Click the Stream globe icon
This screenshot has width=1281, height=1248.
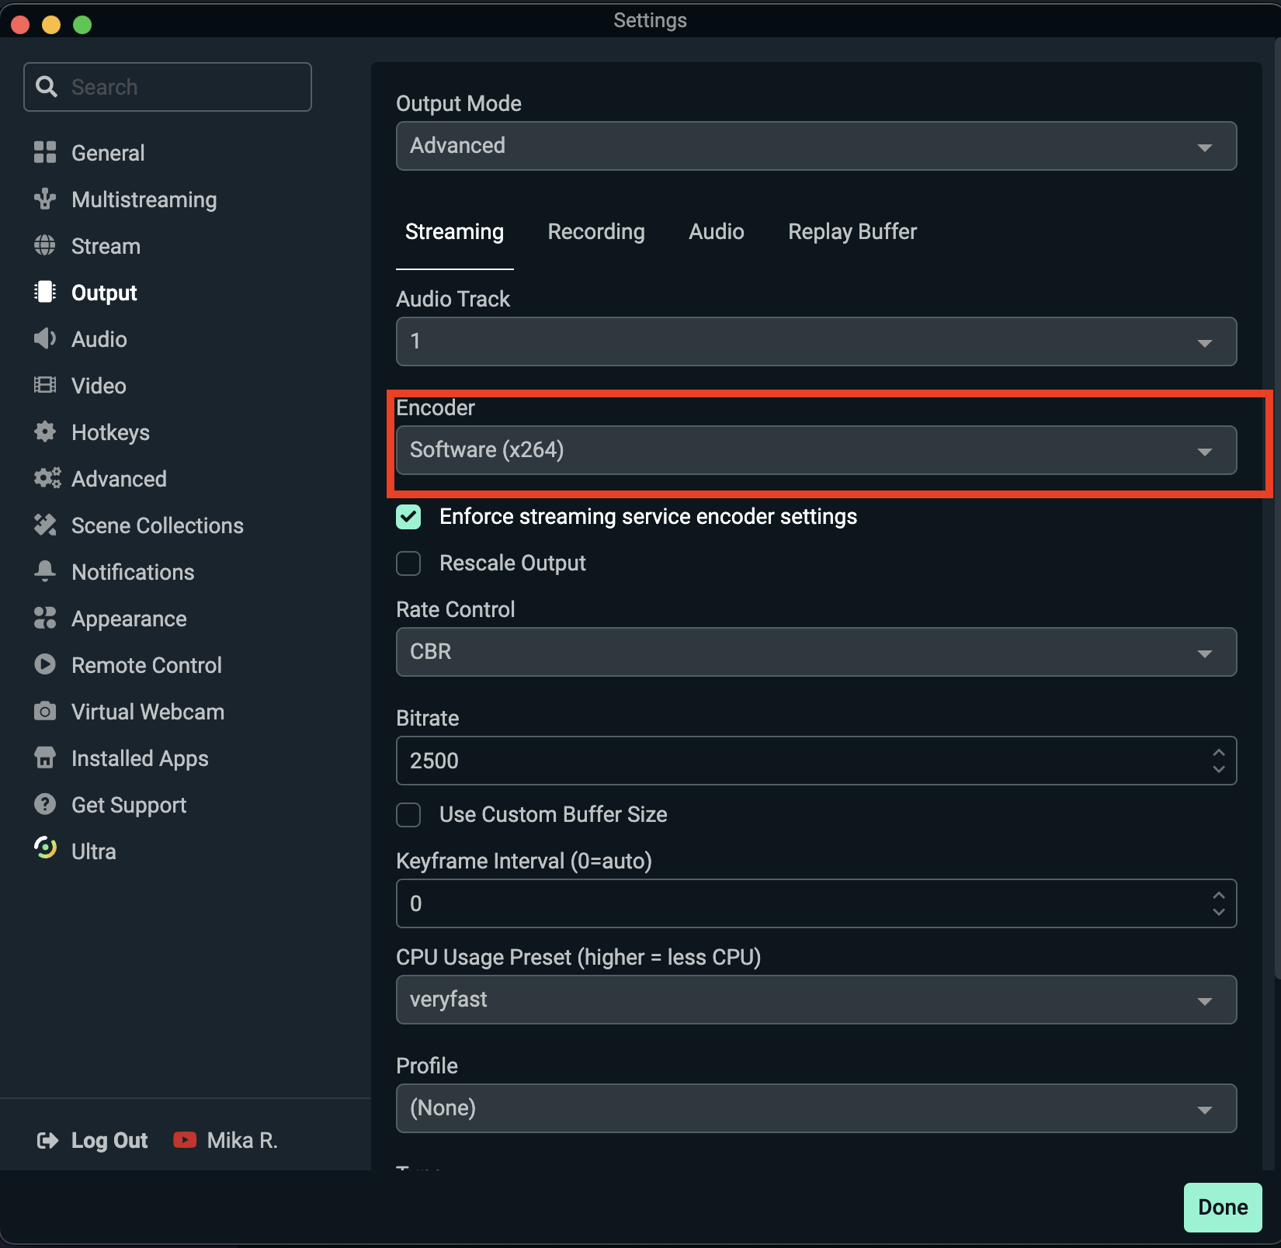coord(45,245)
